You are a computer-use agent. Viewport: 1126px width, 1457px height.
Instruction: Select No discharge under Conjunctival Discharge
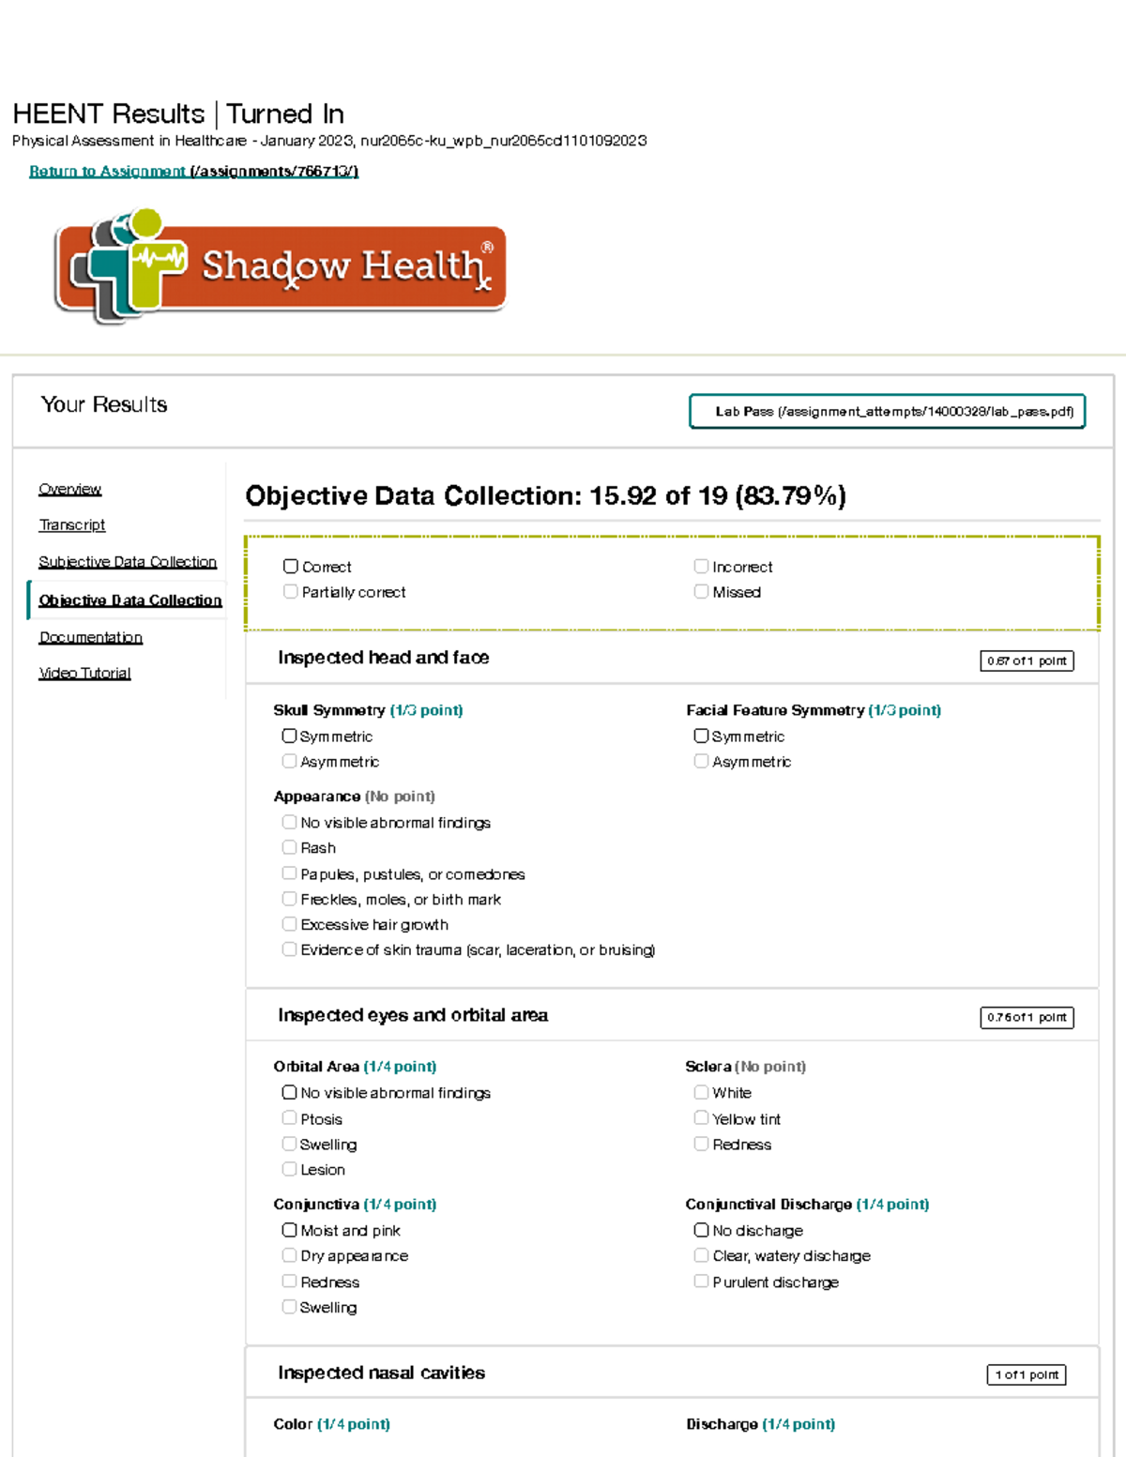pyautogui.click(x=700, y=1229)
